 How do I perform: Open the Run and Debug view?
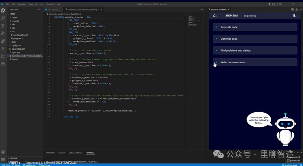tap(3, 33)
